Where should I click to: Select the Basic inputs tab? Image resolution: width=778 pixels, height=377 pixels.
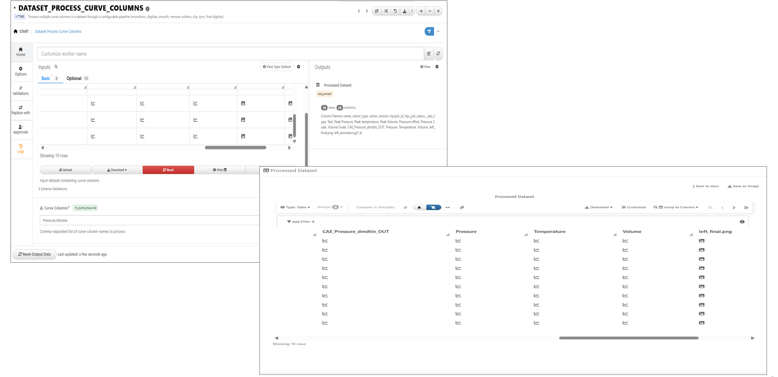[x=46, y=78]
